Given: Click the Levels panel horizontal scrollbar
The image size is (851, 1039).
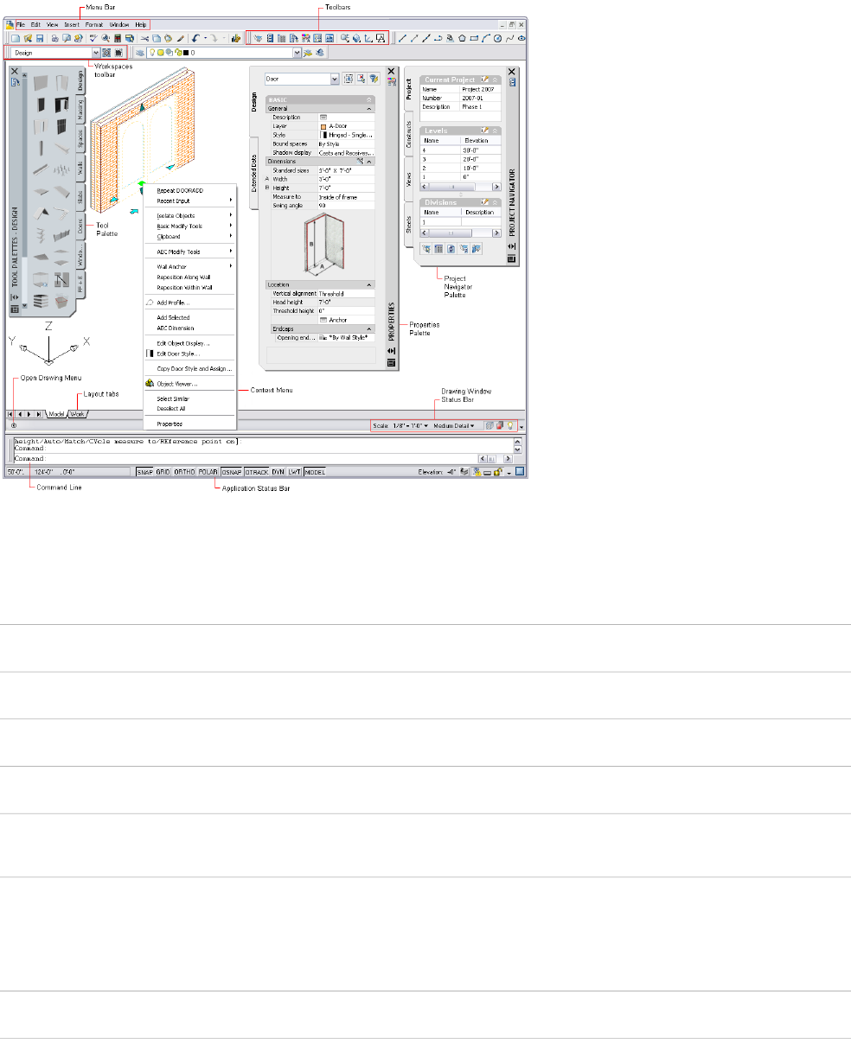Looking at the screenshot, I should tap(461, 186).
